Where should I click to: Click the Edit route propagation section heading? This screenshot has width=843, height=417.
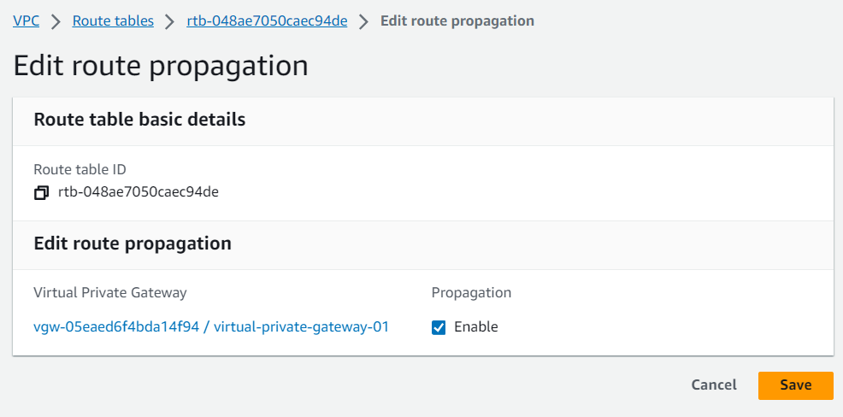pos(133,244)
